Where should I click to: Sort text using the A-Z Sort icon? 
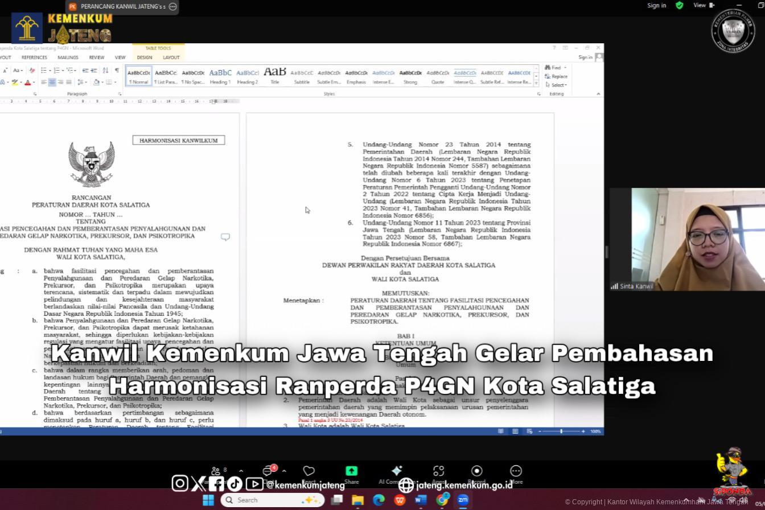[106, 71]
